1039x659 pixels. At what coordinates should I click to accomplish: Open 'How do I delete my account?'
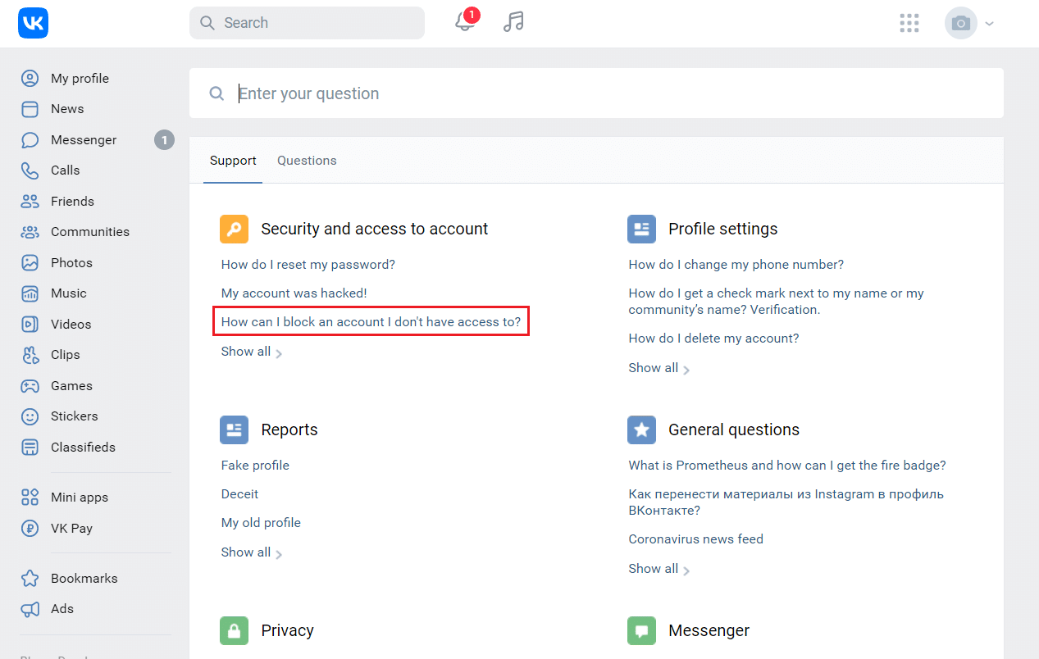(x=713, y=339)
